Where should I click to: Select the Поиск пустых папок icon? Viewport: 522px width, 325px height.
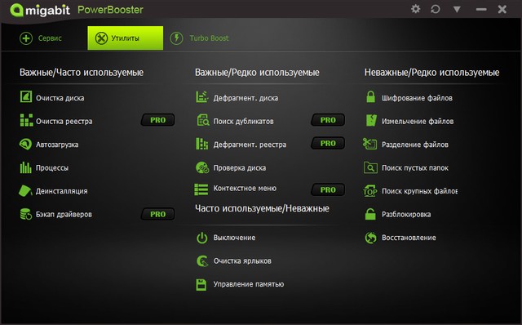370,167
